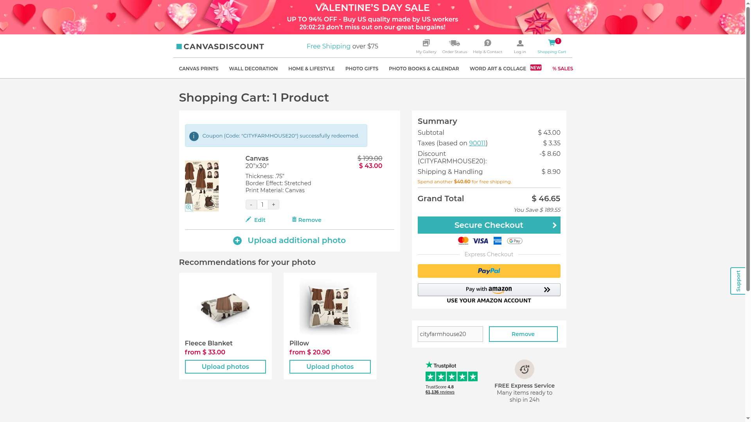The image size is (751, 422).
Task: Open the Support side tab
Action: [738, 281]
